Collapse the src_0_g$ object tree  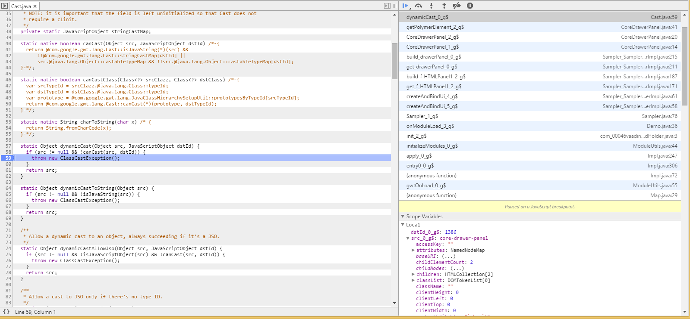[x=408, y=238]
